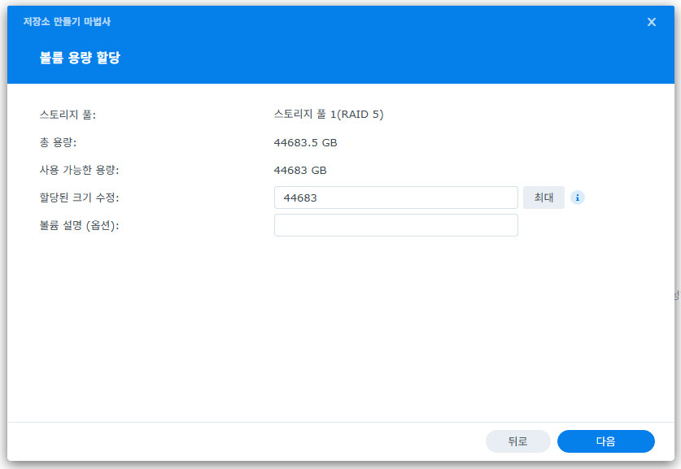Click the 총 용량: label
This screenshot has width=681, height=469.
[x=59, y=143]
